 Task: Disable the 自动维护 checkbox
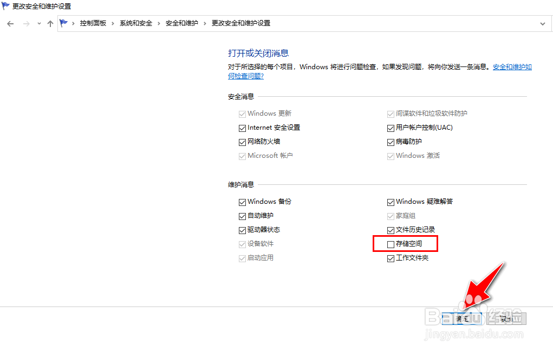242,216
